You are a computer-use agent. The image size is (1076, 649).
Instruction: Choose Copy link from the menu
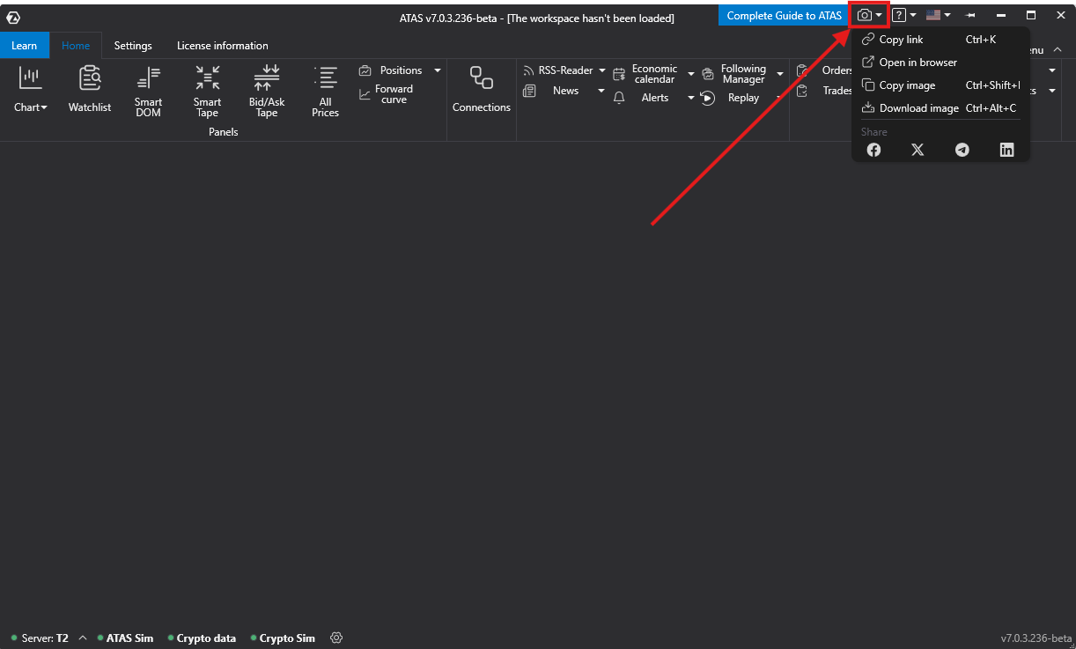940,40
